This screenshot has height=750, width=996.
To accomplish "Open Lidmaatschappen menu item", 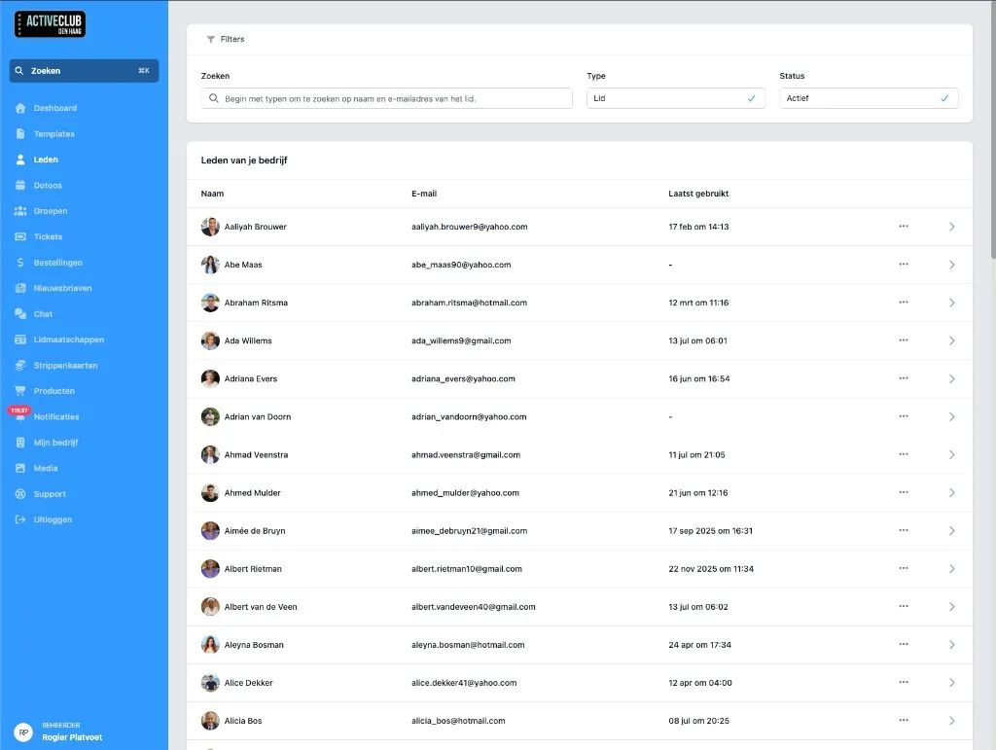I will pos(69,339).
